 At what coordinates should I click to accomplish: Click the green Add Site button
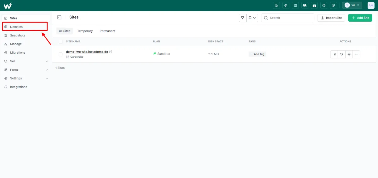pyautogui.click(x=360, y=18)
